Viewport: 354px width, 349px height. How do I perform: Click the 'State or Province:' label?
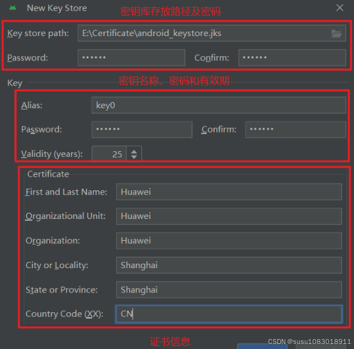click(x=62, y=290)
